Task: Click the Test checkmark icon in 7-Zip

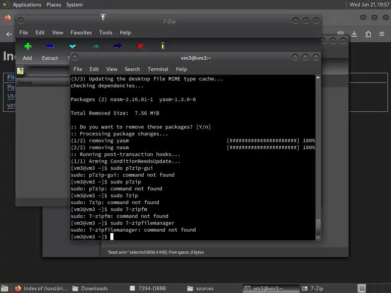Action: (73, 46)
